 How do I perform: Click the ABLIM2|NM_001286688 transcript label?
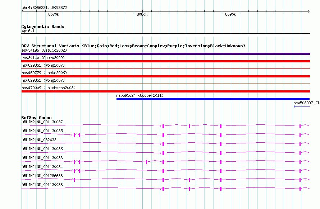click(x=42, y=176)
